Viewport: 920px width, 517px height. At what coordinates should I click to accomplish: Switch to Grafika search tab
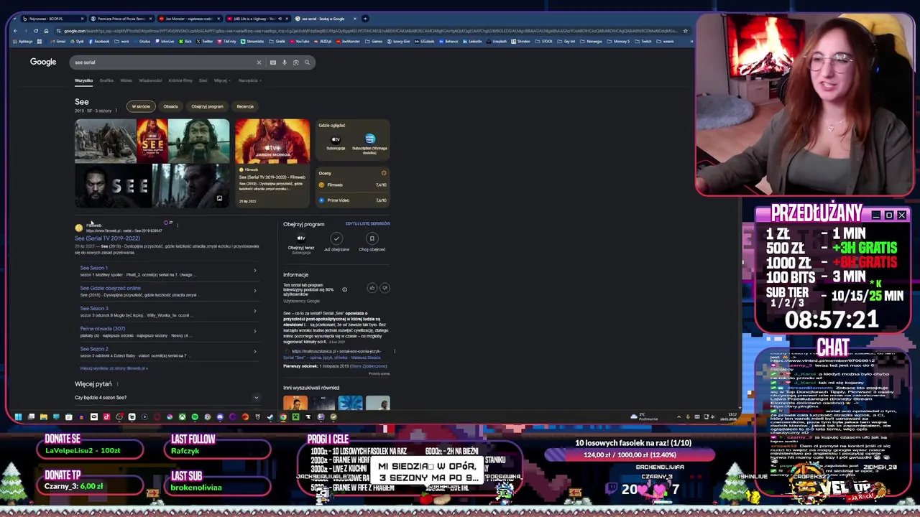point(106,80)
